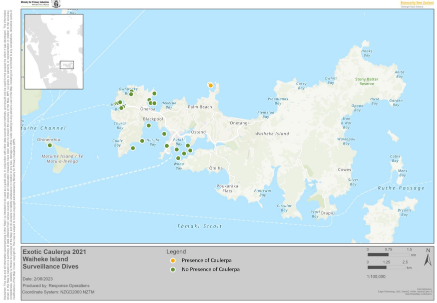Viewport: 437px width, 303px height.
Task: Click the 'Motuihe Channel' water label
Action: click(44, 128)
